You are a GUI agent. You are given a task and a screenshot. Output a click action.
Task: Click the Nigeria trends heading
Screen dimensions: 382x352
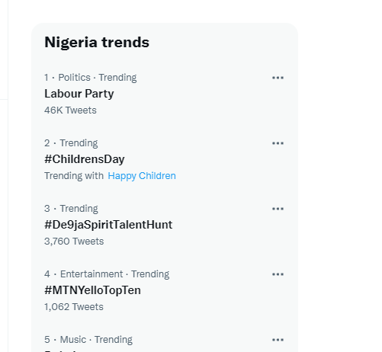[x=97, y=42]
